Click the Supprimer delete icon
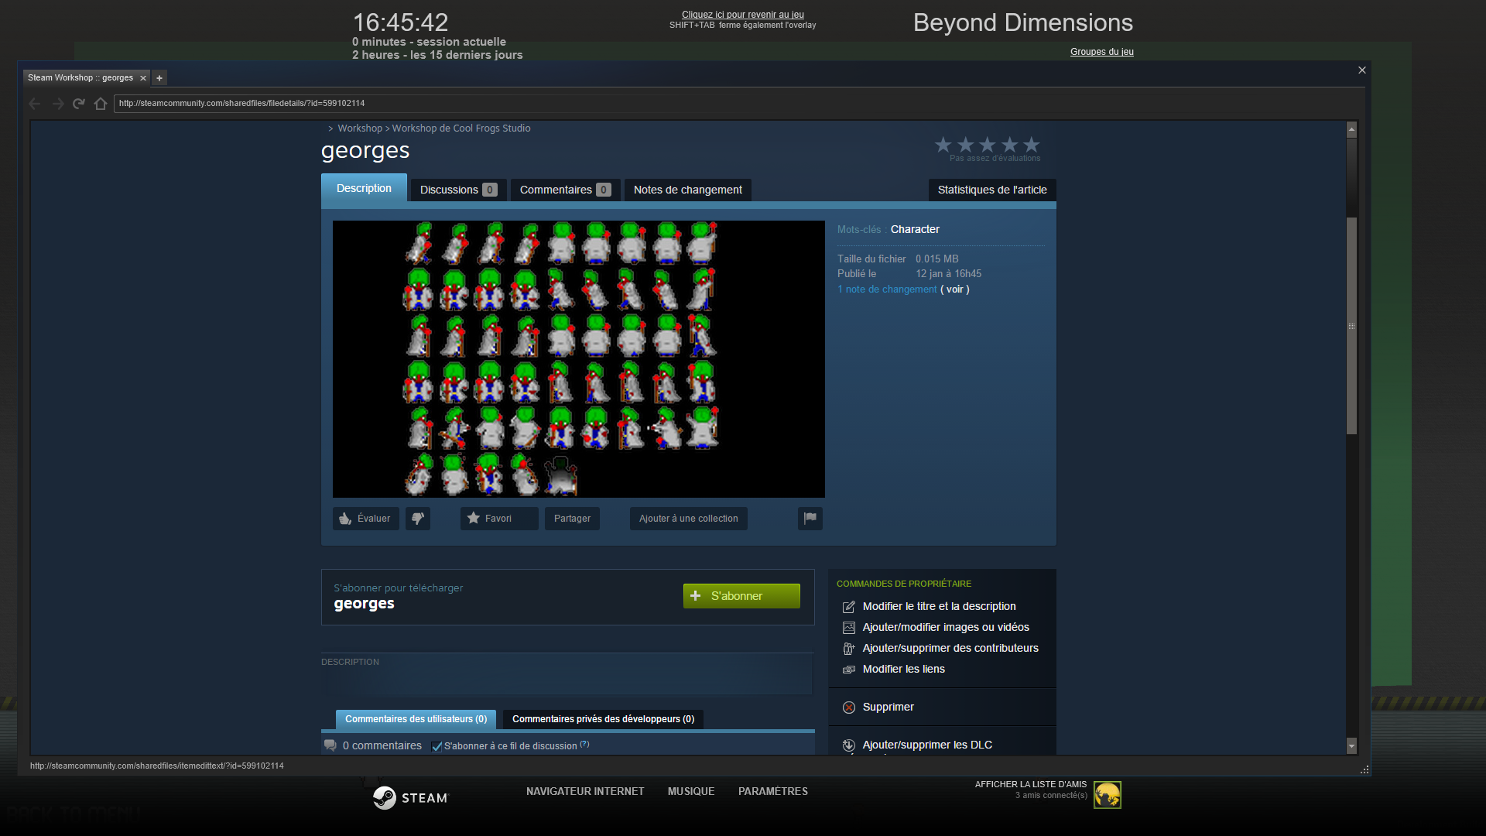The image size is (1486, 836). click(x=849, y=708)
